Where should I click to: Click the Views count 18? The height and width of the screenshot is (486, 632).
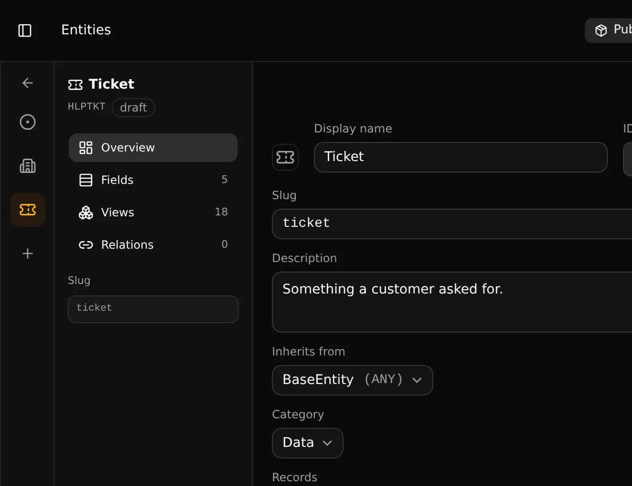[221, 212]
